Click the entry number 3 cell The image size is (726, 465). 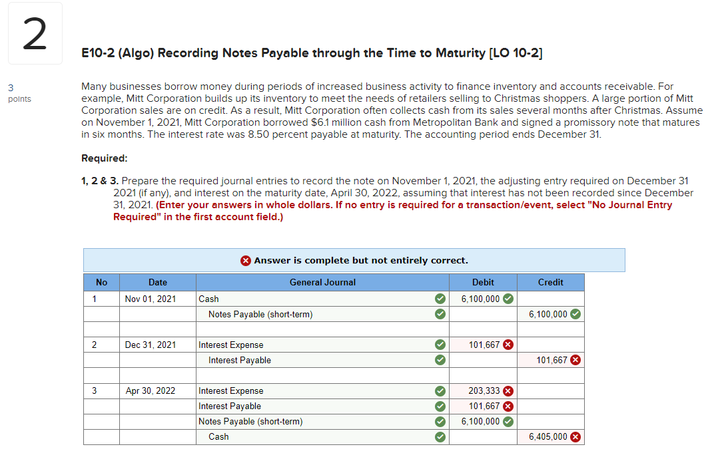[x=101, y=391]
